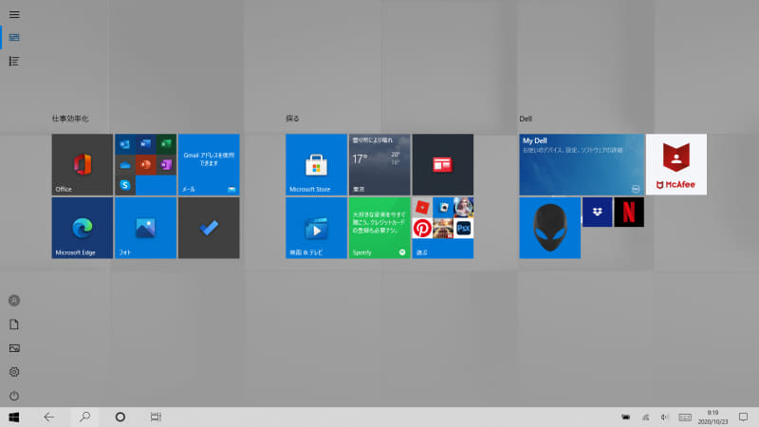Open the Power options button
The width and height of the screenshot is (759, 427).
[x=14, y=396]
